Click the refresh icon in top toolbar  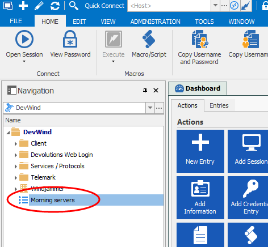click(55, 6)
